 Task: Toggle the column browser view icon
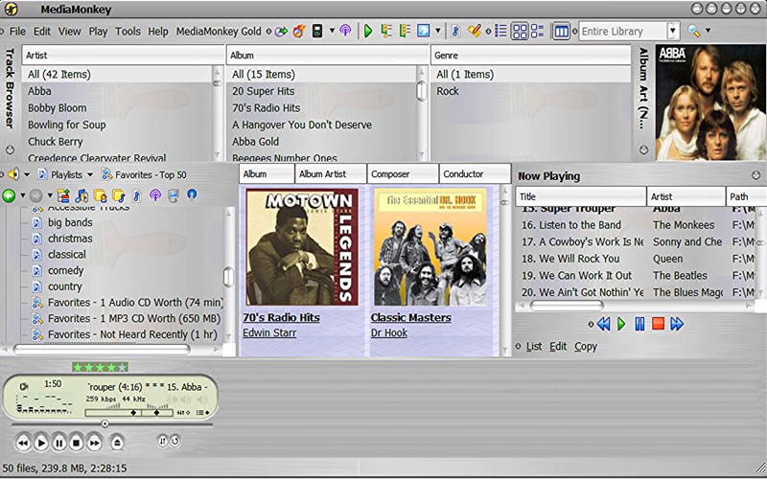point(562,31)
